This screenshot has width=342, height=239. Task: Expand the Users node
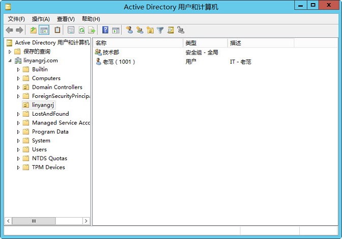(18, 150)
